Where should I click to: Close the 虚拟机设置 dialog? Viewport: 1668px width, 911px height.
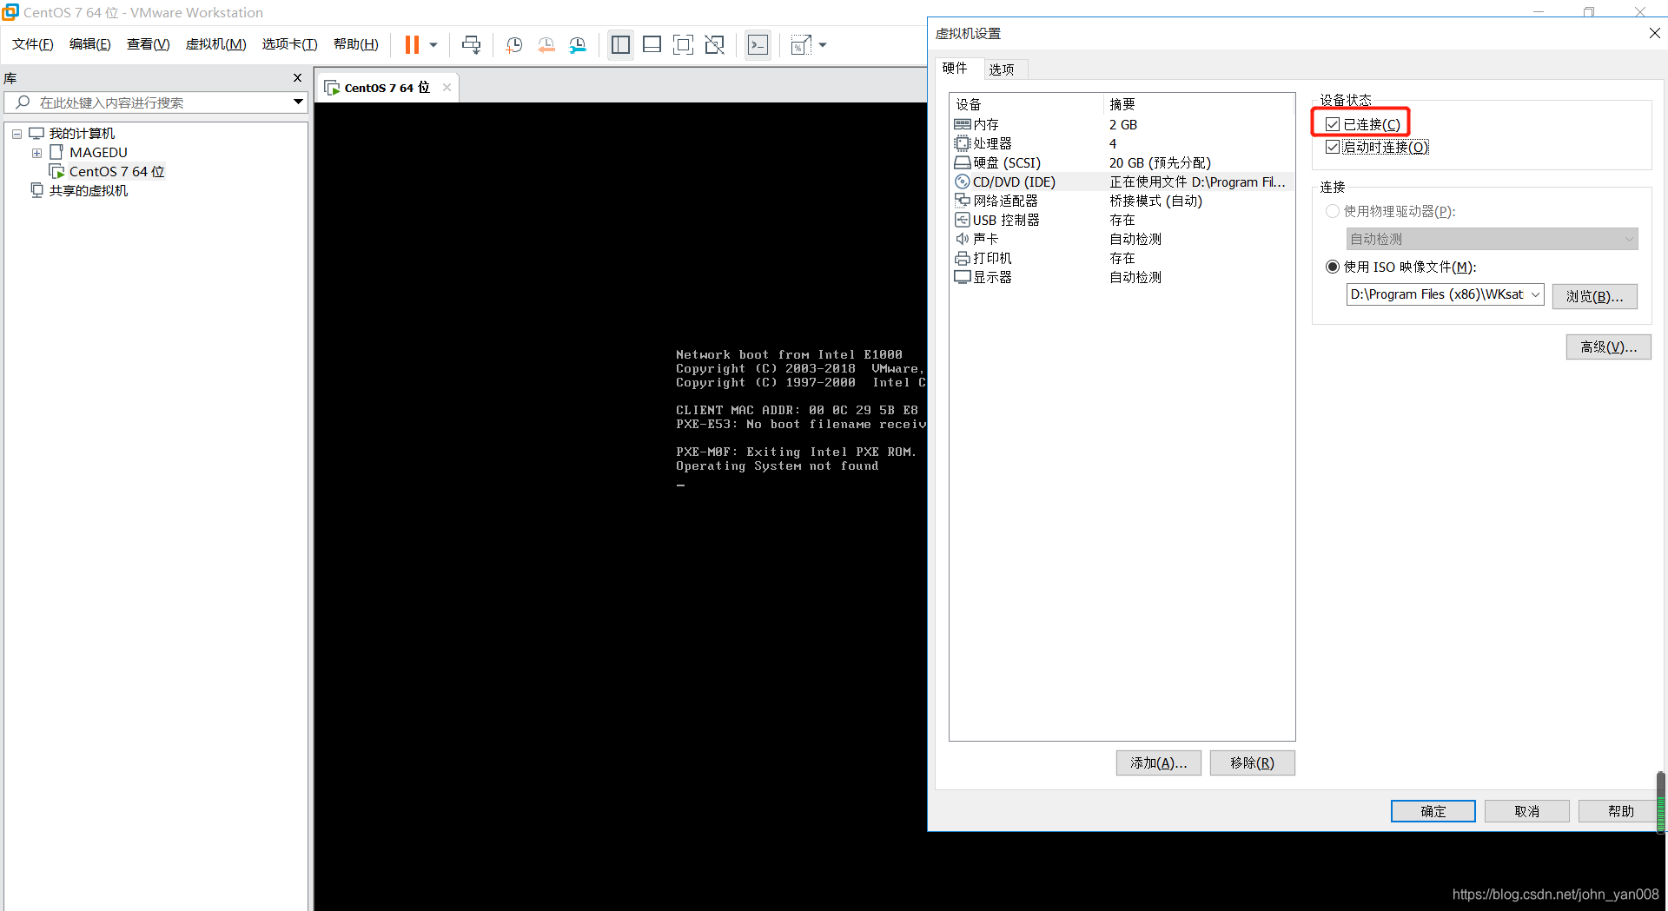point(1654,34)
